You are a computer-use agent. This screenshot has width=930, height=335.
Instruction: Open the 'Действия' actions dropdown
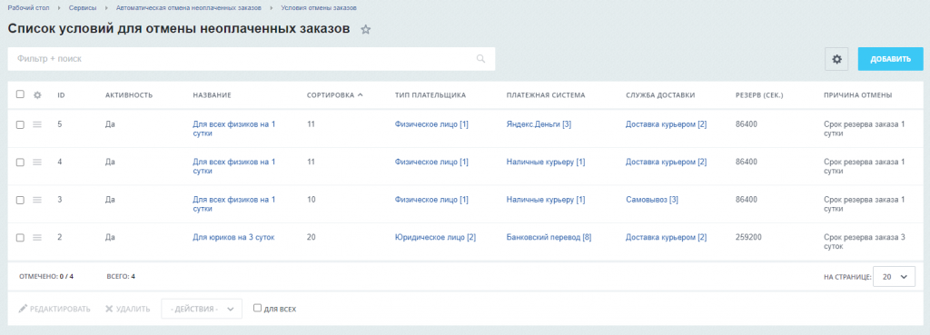coord(202,309)
